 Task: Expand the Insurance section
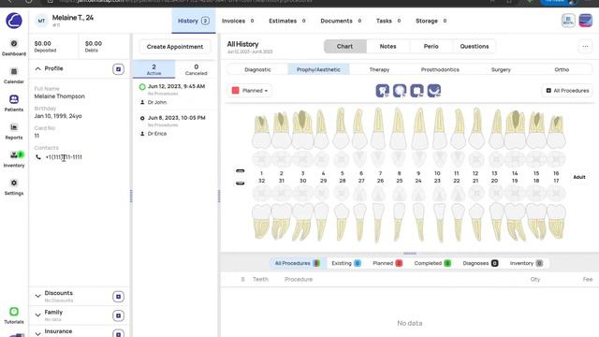[37, 333]
